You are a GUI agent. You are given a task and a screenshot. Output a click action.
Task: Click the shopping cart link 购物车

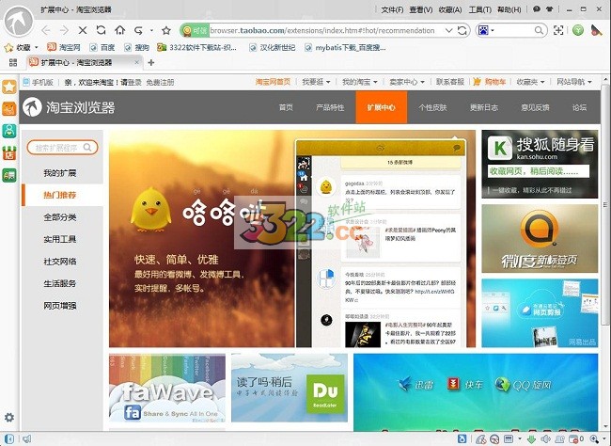click(x=494, y=82)
